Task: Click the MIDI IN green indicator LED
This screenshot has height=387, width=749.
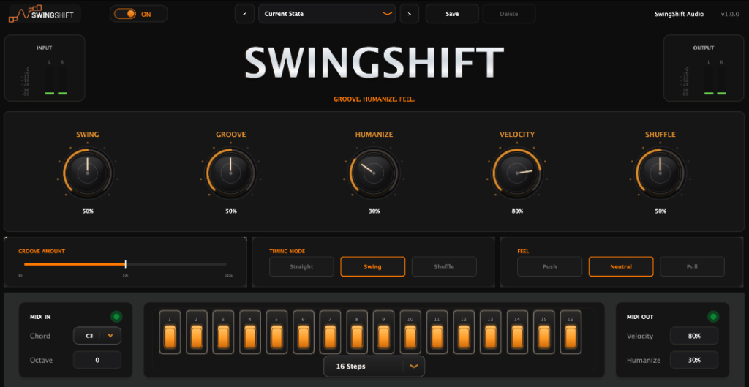Action: tap(116, 316)
